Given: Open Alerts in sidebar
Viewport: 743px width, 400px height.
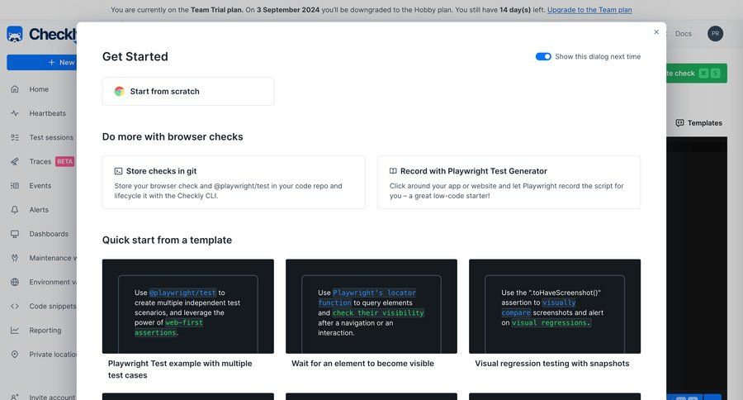Looking at the screenshot, I should [39, 210].
